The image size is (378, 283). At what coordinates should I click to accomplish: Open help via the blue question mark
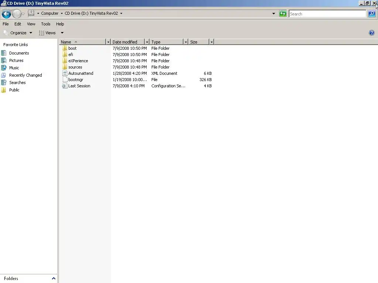[x=371, y=33]
